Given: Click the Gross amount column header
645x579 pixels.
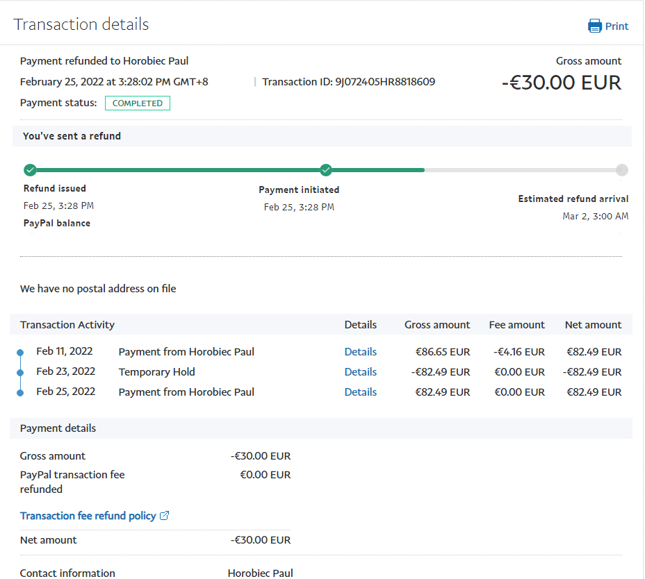Looking at the screenshot, I should pyautogui.click(x=437, y=325).
